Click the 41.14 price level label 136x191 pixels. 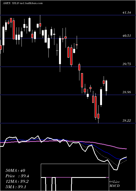pyautogui.click(x=127, y=12)
